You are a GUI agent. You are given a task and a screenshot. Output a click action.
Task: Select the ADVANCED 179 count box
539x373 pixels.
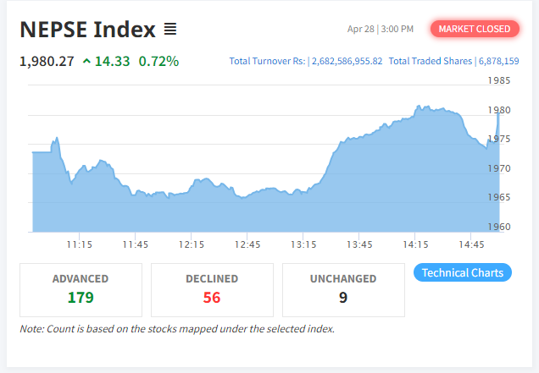(x=81, y=290)
